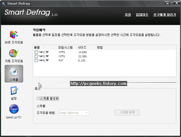
Task: Check the D: volume checkbox
Action: tap(36, 56)
